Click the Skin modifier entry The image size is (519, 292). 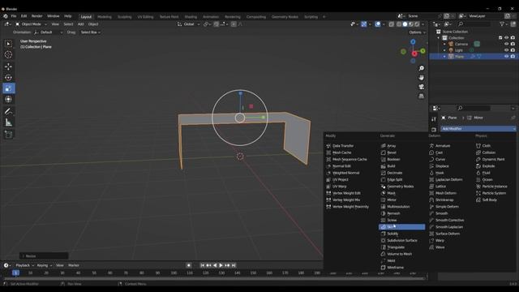(x=402, y=227)
